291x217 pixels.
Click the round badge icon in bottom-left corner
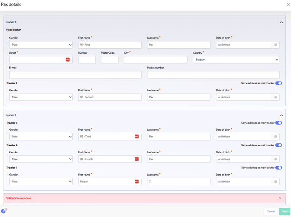3,211
